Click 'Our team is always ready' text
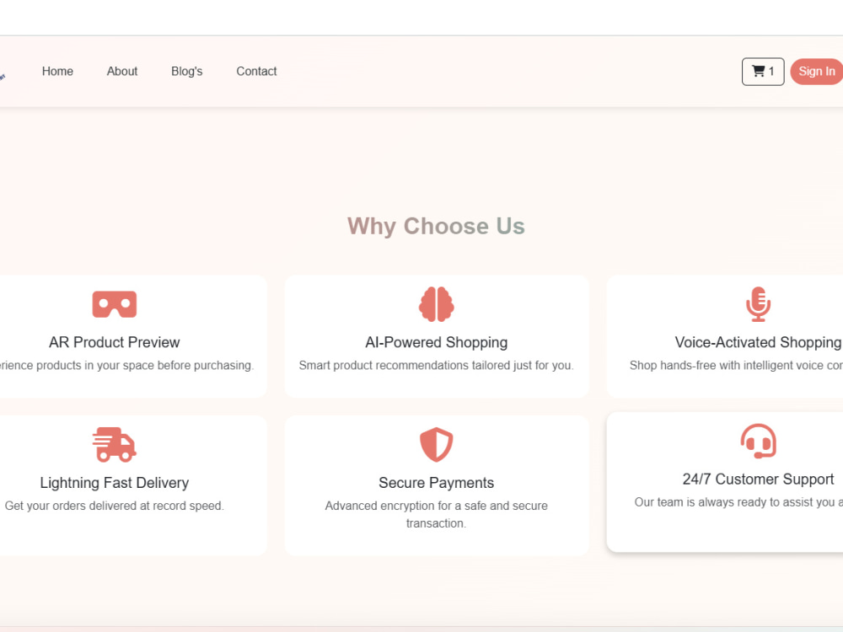Screen dimensions: 843x632 738,502
